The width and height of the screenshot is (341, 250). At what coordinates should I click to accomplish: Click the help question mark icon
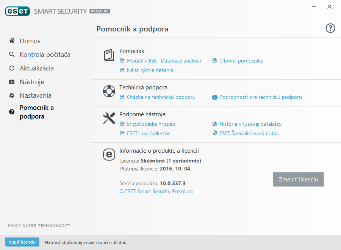tap(330, 28)
